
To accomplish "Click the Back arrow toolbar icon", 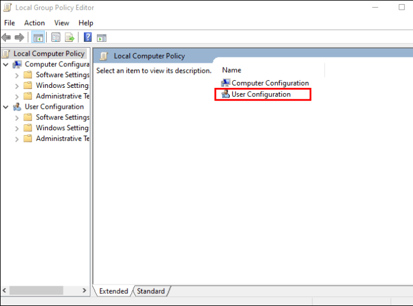I will coord(6,38).
